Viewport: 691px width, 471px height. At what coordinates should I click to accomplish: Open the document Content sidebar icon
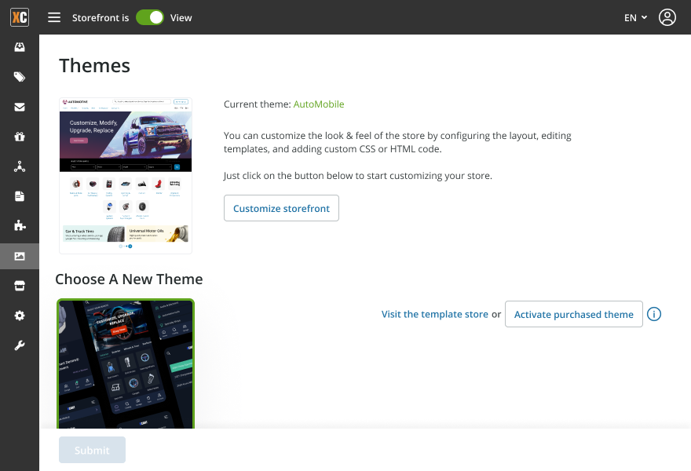tap(20, 195)
